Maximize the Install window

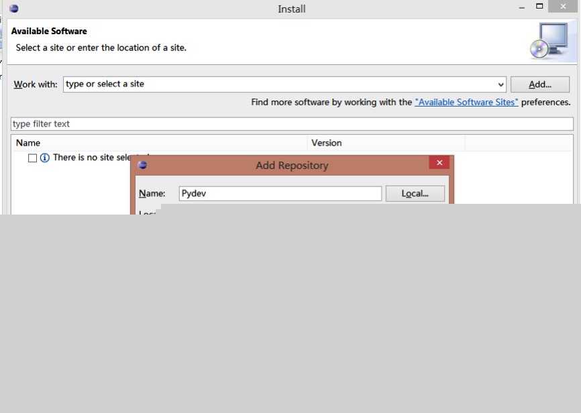pos(539,6)
